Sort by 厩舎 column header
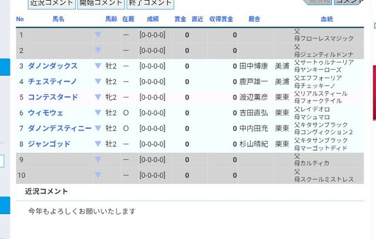Viewport: 376px width, 239px height. (x=254, y=19)
